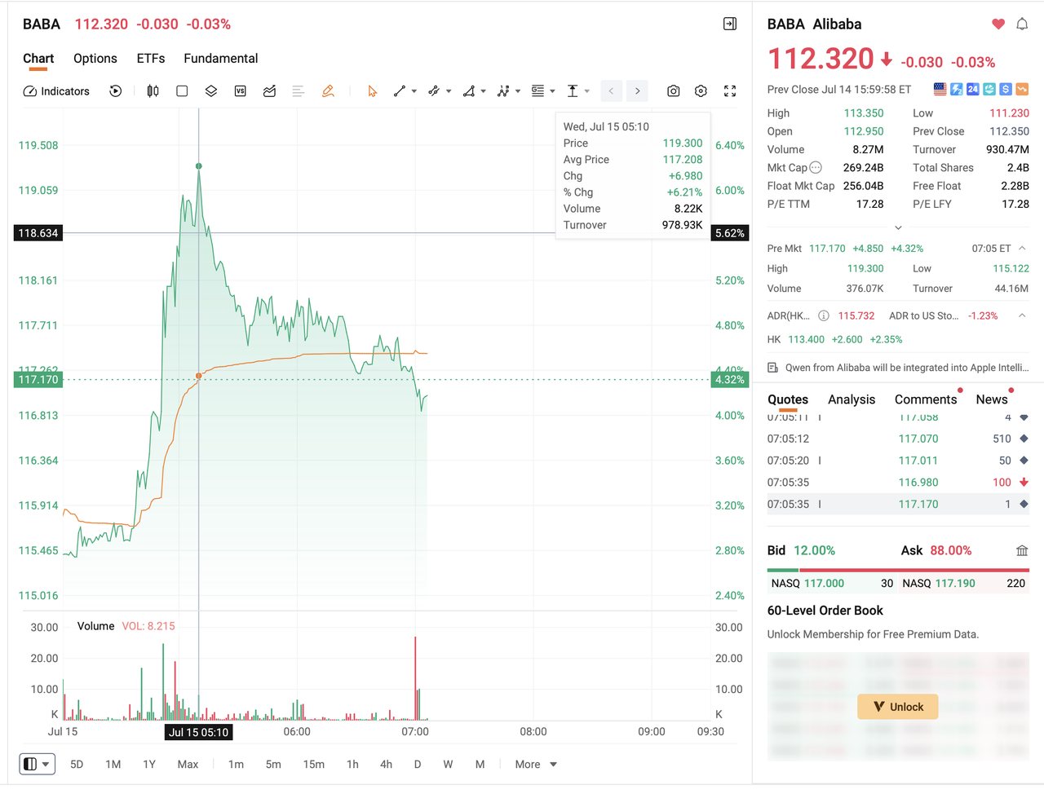
Task: Collapse the Pre Mkt section chevron
Action: click(1022, 248)
